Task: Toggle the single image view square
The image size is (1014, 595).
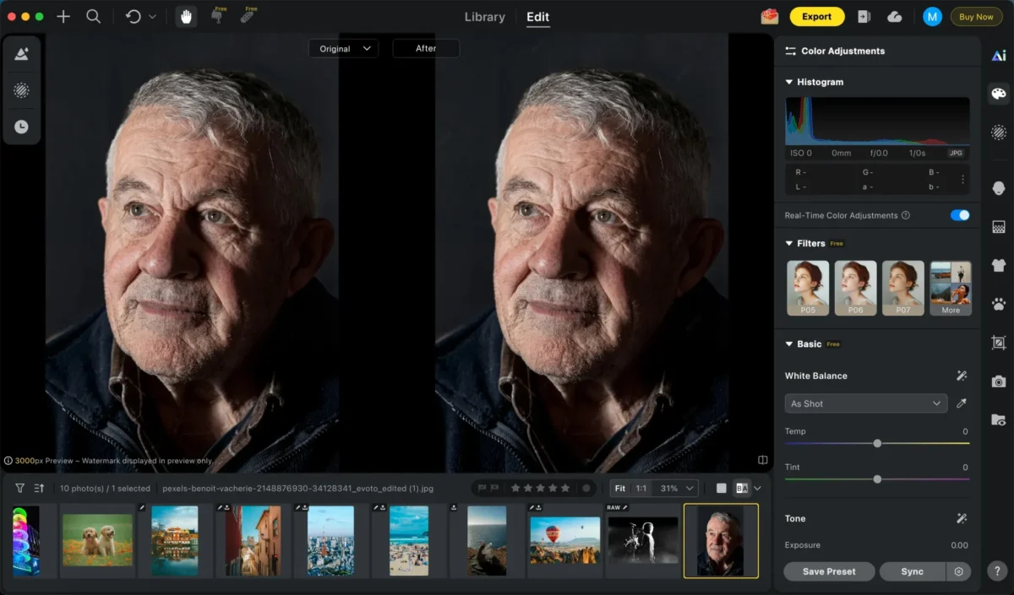Action: [x=721, y=488]
